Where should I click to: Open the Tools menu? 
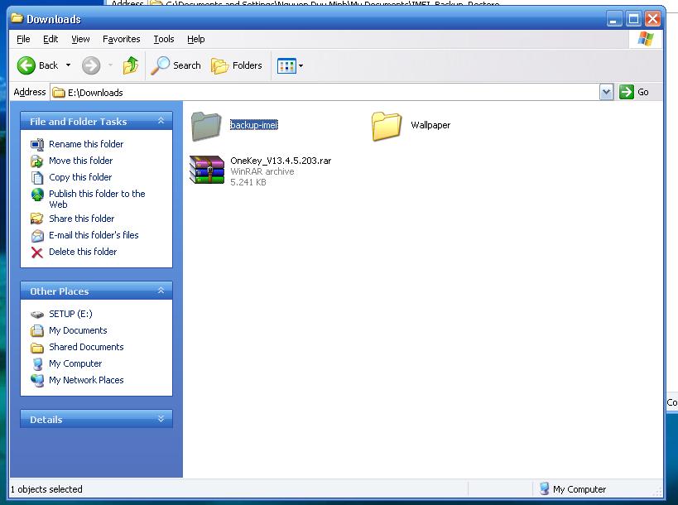pos(164,39)
